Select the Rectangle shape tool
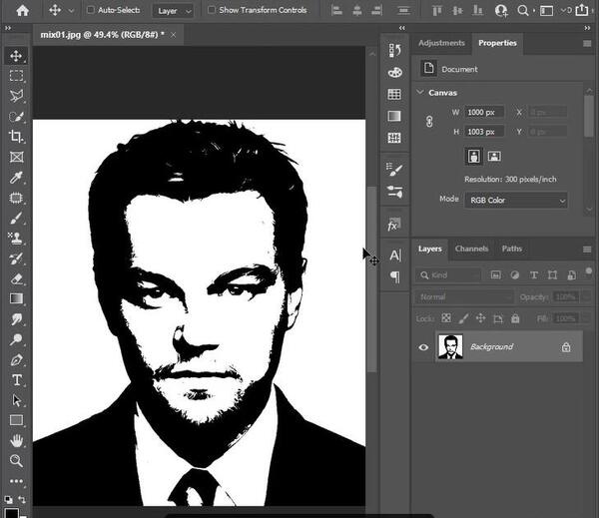The height and width of the screenshot is (518, 599). (16, 420)
